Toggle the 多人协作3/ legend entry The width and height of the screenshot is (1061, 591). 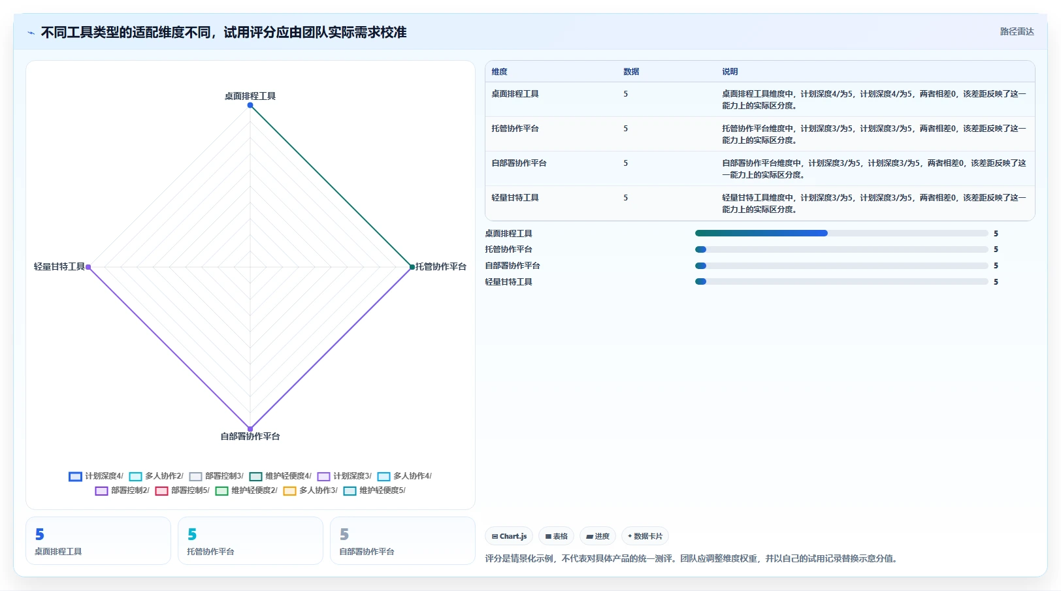click(x=310, y=490)
